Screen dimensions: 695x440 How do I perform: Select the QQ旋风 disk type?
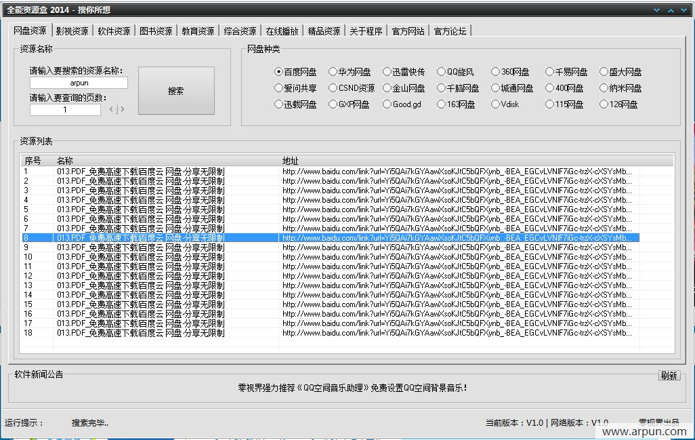coord(440,71)
